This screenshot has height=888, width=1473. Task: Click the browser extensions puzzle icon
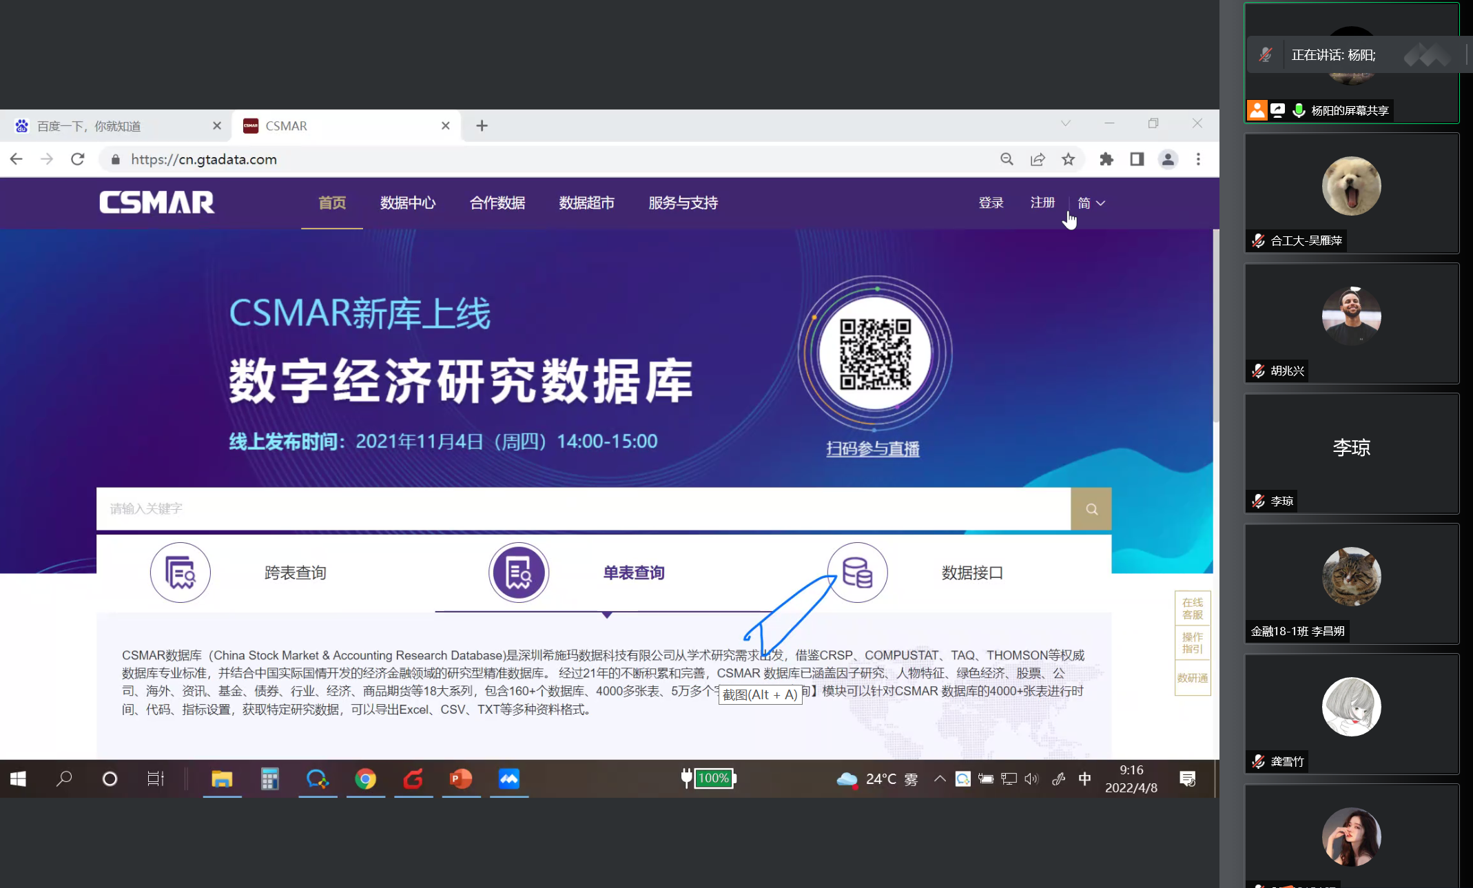tap(1106, 159)
